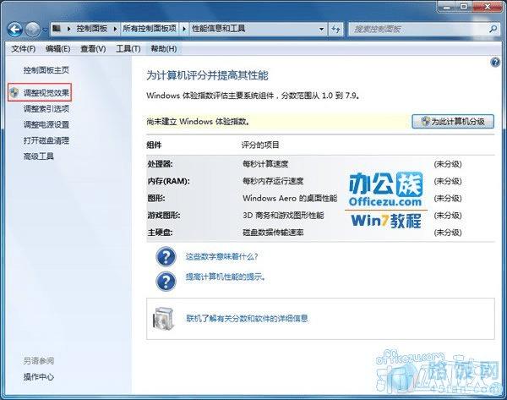This screenshot has width=507, height=400.
Task: Click the question icon beside 这些数字意味着什么
Action: pos(166,256)
